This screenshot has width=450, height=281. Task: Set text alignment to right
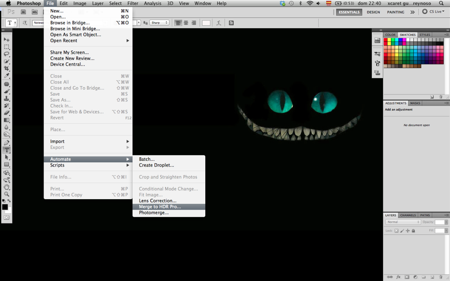(193, 23)
